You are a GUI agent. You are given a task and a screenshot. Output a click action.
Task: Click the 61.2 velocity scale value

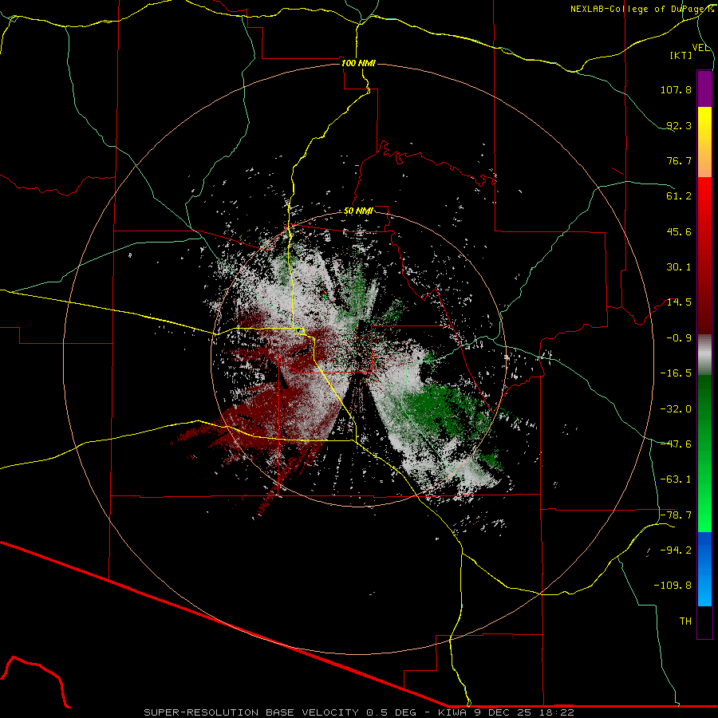[x=679, y=196]
